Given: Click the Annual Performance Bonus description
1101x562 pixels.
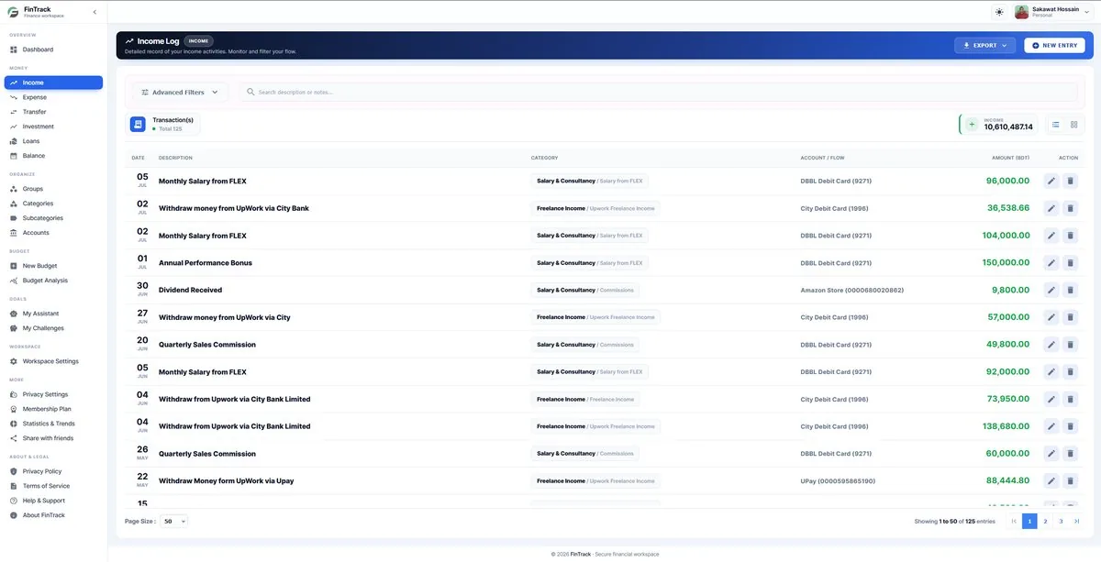Looking at the screenshot, I should click(206, 263).
